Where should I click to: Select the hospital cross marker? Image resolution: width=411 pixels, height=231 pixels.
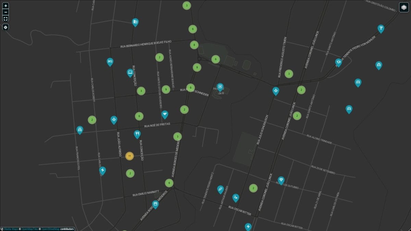point(220,87)
